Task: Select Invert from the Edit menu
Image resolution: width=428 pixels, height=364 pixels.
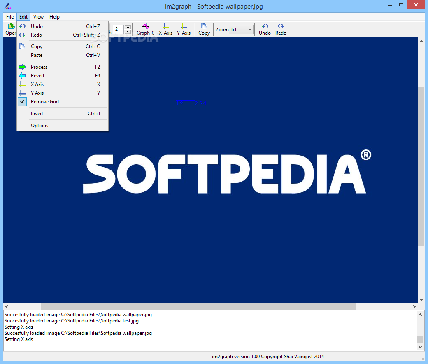Action: pos(63,114)
